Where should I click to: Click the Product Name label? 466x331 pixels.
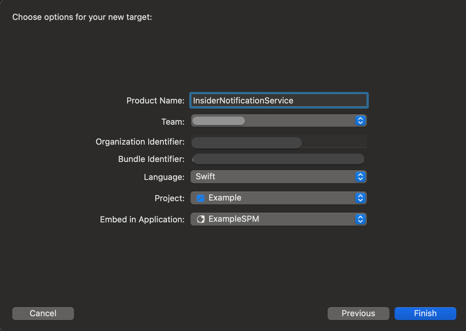coord(155,101)
